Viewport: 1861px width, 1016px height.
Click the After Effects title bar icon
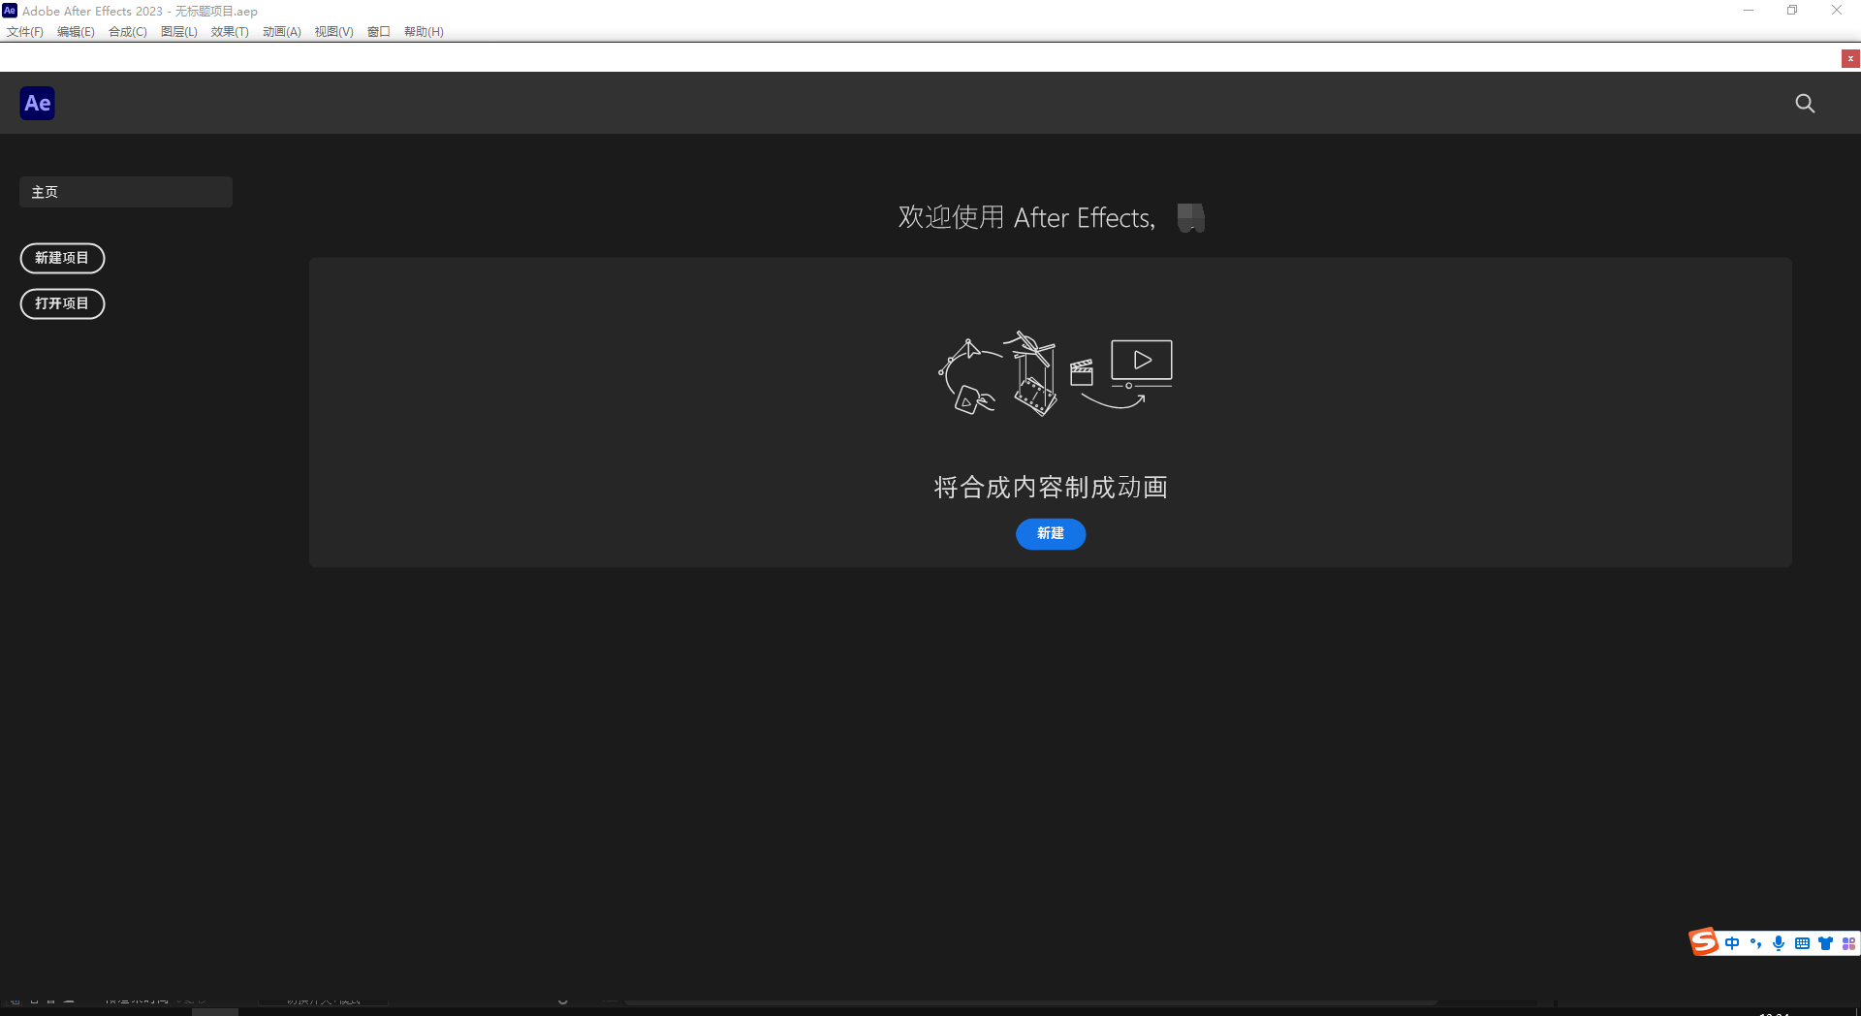(10, 11)
